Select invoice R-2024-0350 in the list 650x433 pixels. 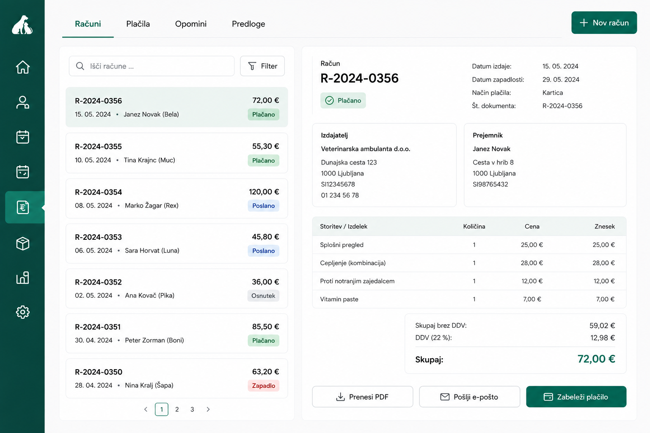(177, 378)
